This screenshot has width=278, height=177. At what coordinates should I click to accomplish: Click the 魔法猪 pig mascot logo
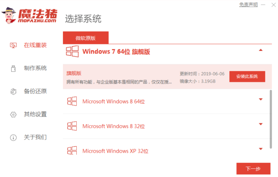[9, 15]
